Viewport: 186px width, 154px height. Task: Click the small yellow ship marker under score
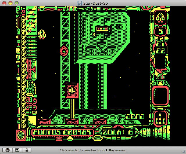pyautogui.click(x=70, y=138)
